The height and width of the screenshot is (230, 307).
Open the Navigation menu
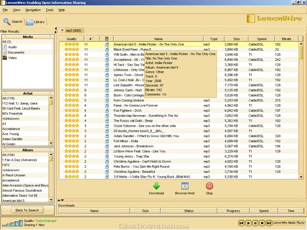(x=33, y=10)
